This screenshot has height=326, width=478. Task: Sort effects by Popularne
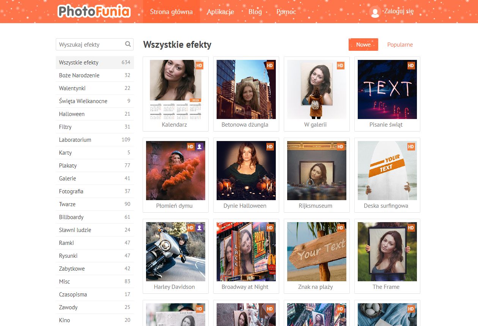400,44
